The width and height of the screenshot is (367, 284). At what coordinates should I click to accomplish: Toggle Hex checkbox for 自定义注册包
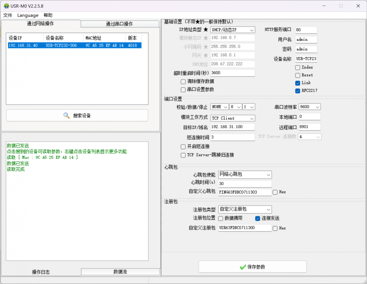click(275, 228)
